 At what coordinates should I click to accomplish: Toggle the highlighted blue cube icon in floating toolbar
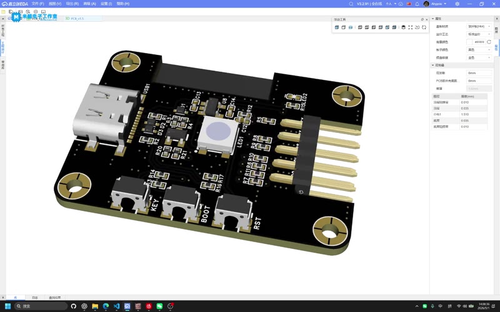pos(351,27)
